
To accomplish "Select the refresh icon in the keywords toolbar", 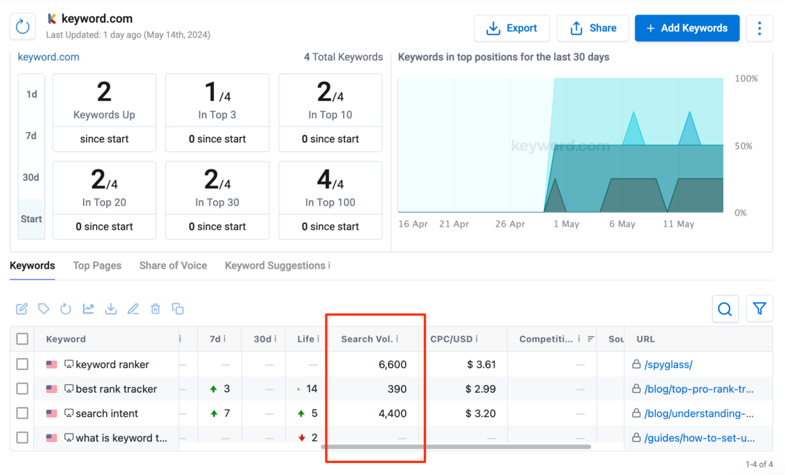I will coord(66,308).
